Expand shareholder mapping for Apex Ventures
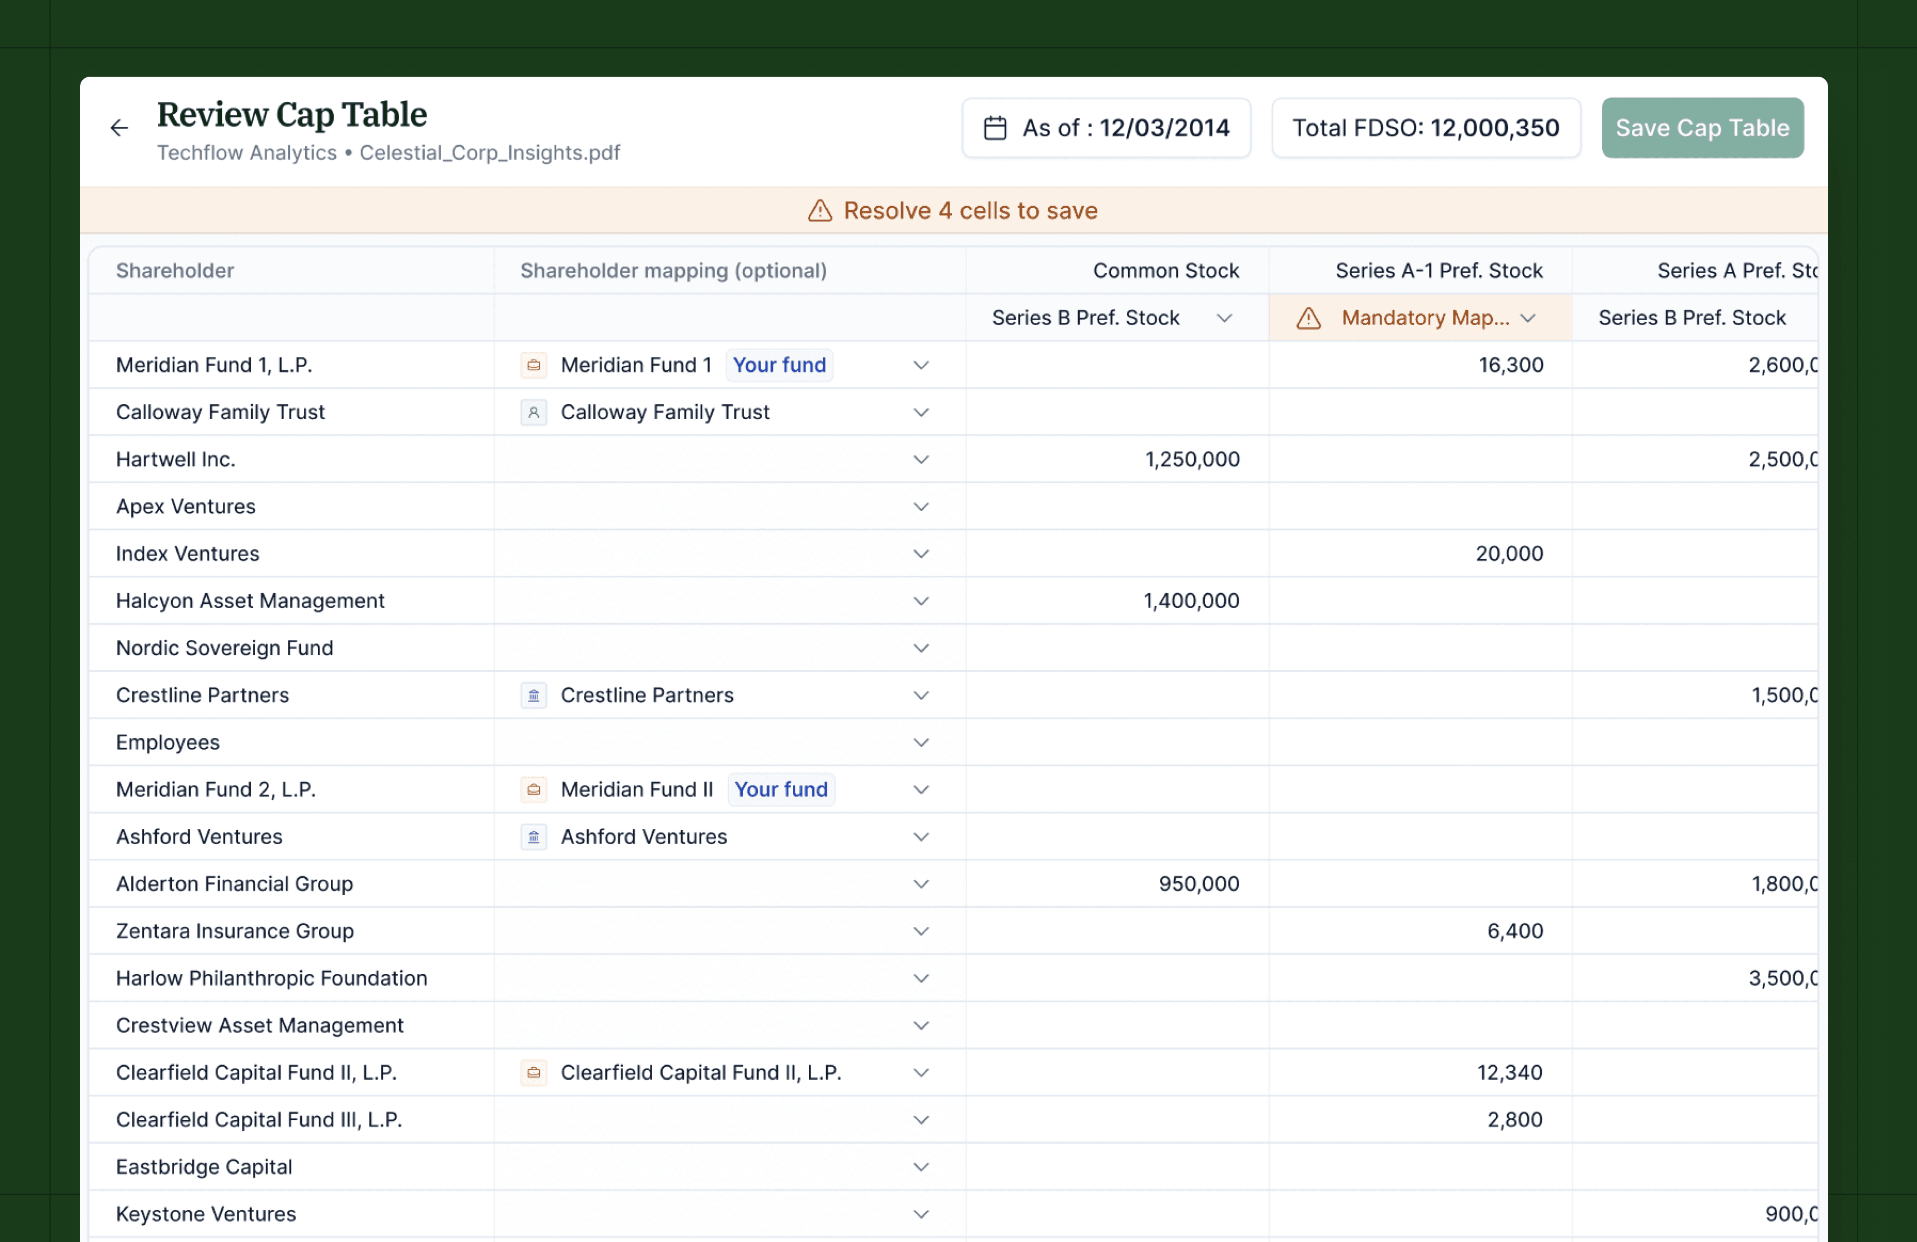 coord(921,506)
